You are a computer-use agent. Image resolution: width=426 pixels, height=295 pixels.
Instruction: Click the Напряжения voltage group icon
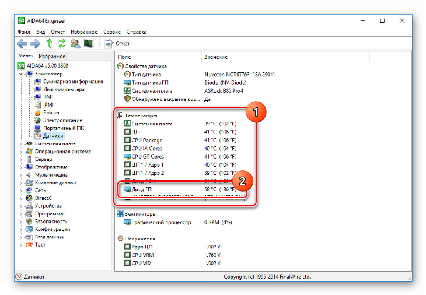[120, 238]
